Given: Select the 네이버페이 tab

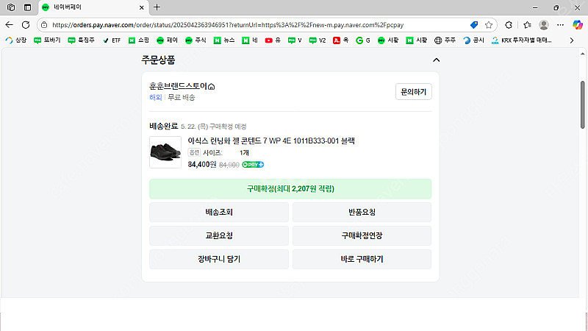Looking at the screenshot, I should click(93, 7).
